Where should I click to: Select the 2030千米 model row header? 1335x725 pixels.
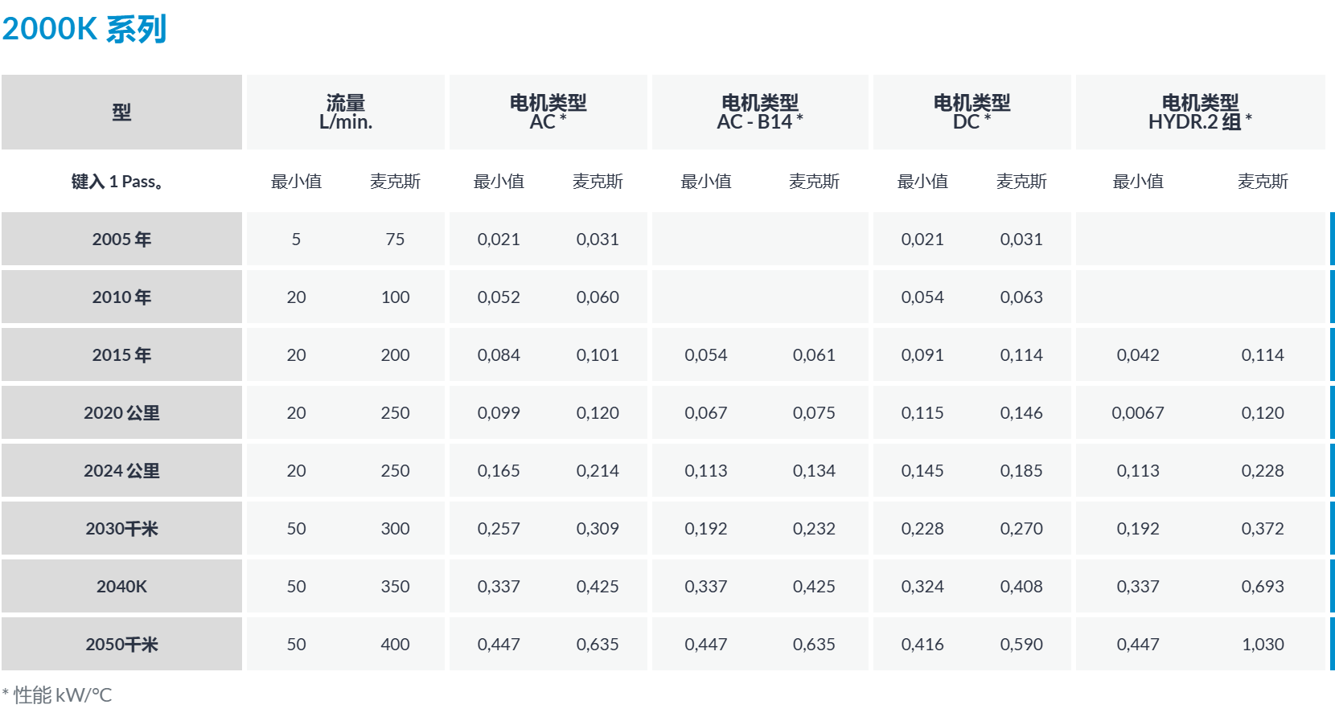click(121, 528)
